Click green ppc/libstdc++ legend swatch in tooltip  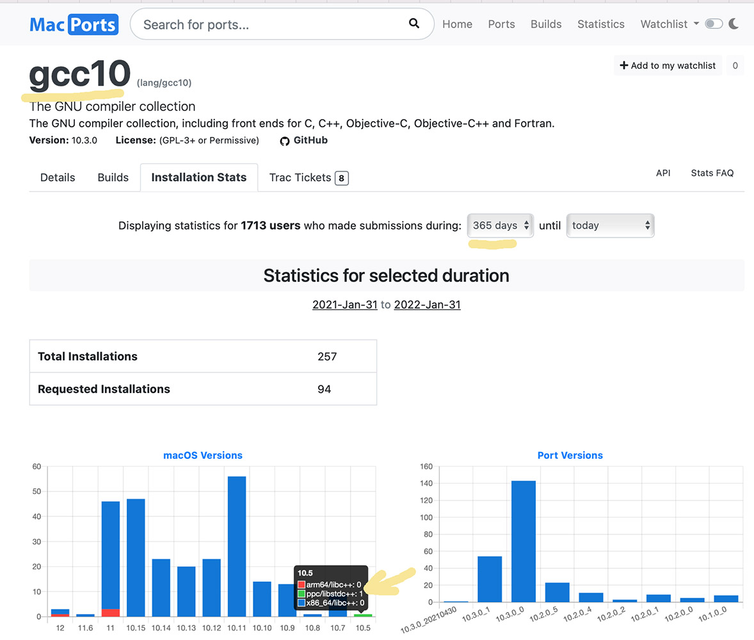click(301, 594)
